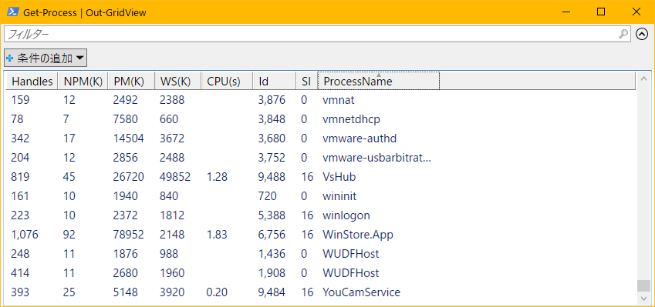Click Id cell 3,876
The height and width of the screenshot is (307, 655).
272,100
